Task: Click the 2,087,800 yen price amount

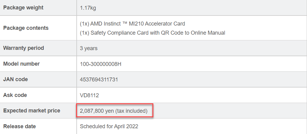Action: 97,111
